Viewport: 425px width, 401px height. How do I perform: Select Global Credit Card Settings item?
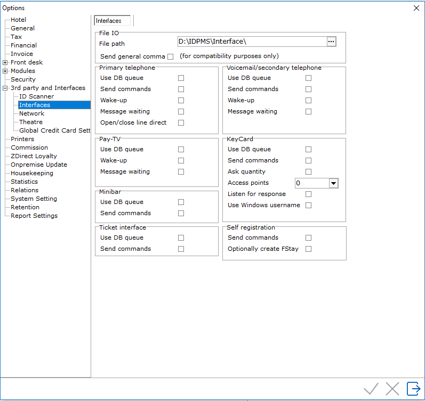click(54, 130)
